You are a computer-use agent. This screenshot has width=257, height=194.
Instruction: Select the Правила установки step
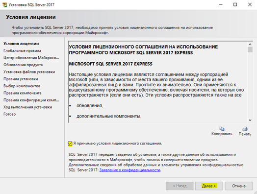click(21, 79)
